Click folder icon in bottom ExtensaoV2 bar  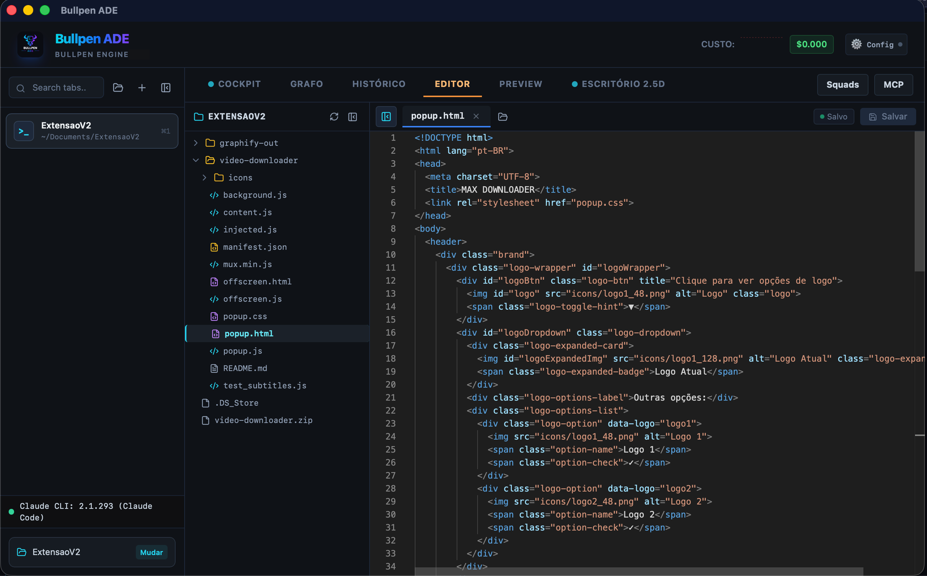(22, 552)
